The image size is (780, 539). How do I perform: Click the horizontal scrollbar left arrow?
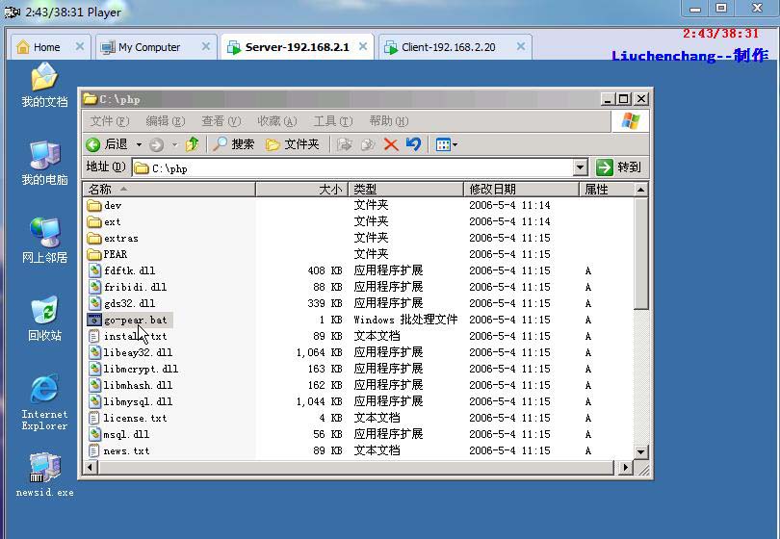pyautogui.click(x=90, y=468)
